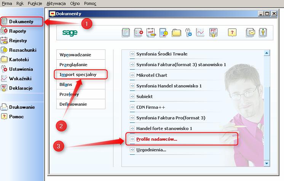
Task: Select the Przelewy tab
Action: click(x=81, y=94)
